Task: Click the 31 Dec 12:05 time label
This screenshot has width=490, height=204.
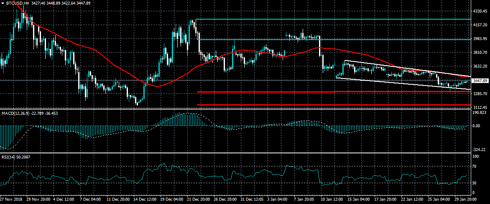Action: pyautogui.click(x=253, y=199)
